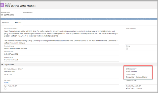Image resolution: width=158 pixels, height=93 pixels.
Task: Click the DR Product Country Origin label
Action: click(x=14, y=69)
